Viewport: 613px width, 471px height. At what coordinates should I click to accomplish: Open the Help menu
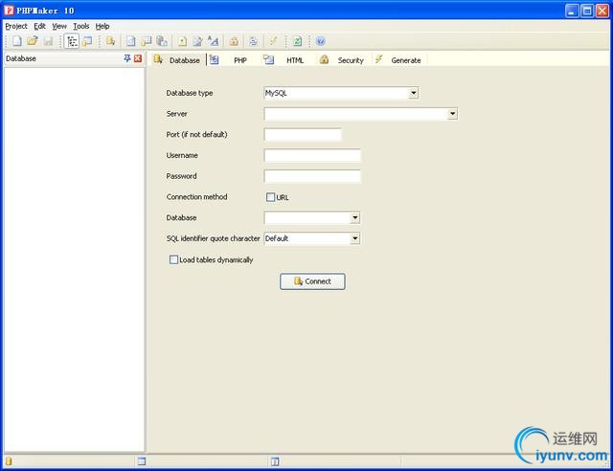(x=102, y=26)
